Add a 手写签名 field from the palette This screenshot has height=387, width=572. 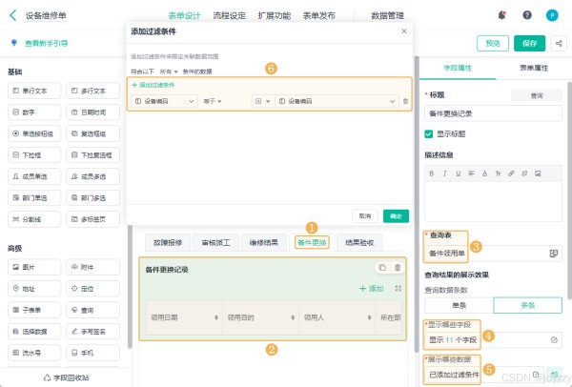[92, 332]
